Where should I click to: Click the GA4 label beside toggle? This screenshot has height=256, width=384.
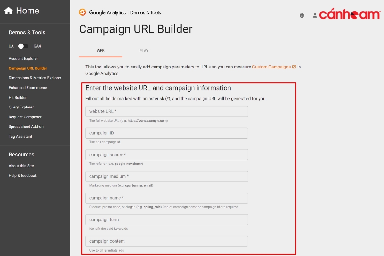pyautogui.click(x=37, y=46)
